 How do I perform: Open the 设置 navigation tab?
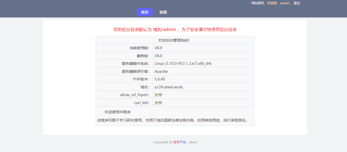click(x=163, y=12)
